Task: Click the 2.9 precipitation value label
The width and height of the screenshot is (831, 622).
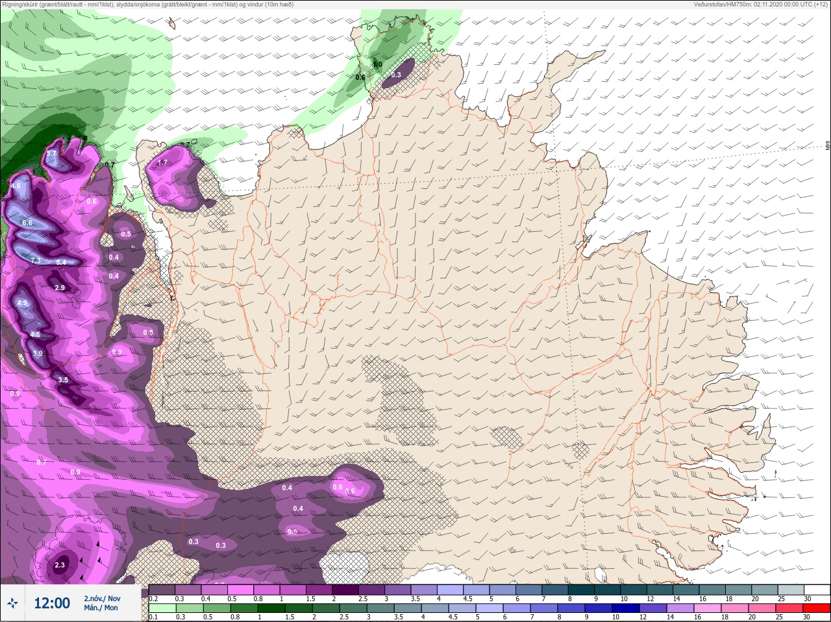Action: coord(60,288)
